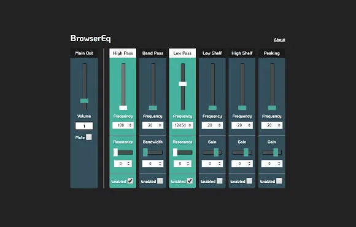Click the Low Pass Resonance slider handle
356x227 pixels.
point(175,152)
